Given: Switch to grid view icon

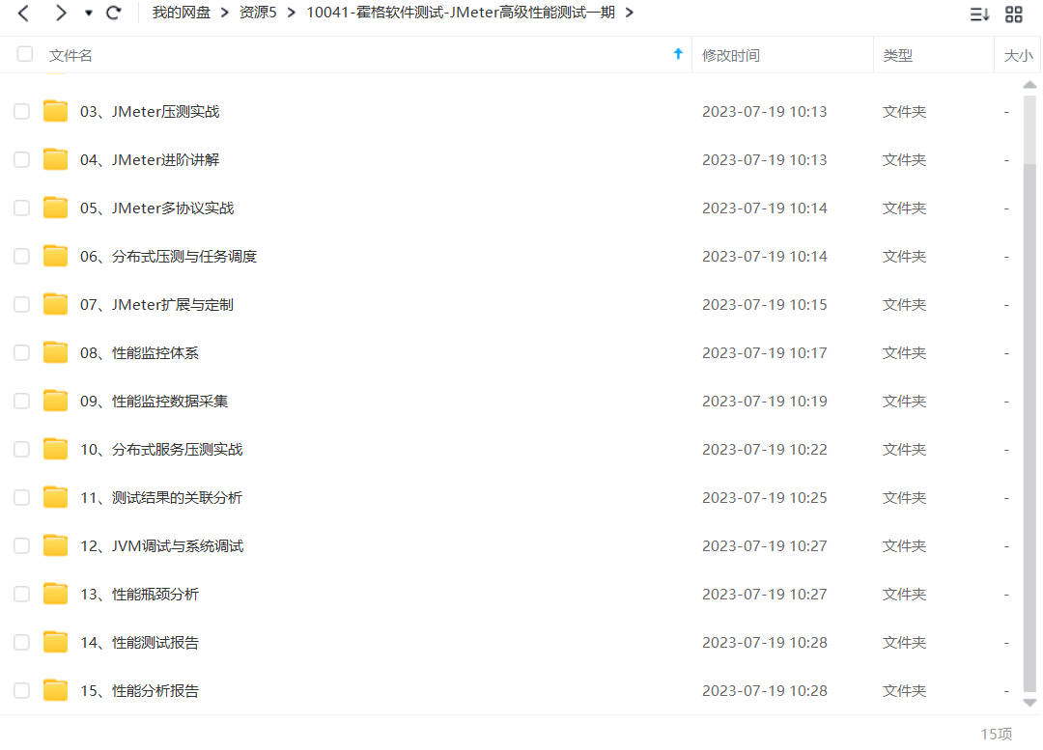Looking at the screenshot, I should [x=1014, y=14].
